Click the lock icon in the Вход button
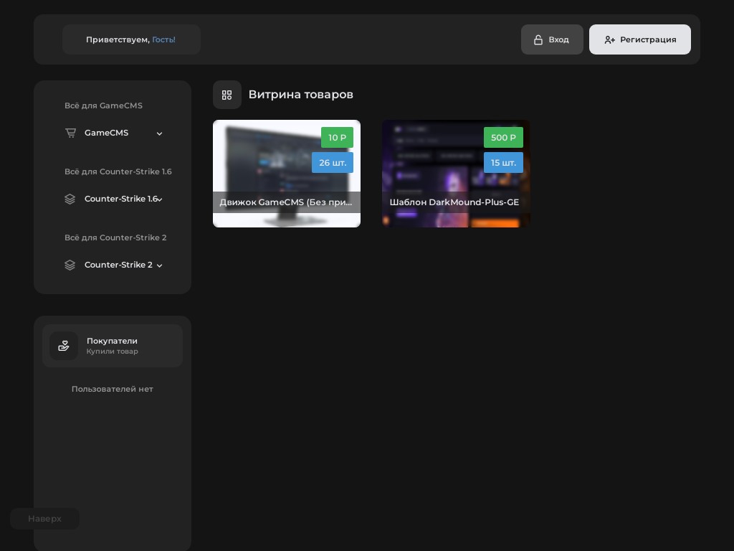The width and height of the screenshot is (734, 551). (538, 39)
